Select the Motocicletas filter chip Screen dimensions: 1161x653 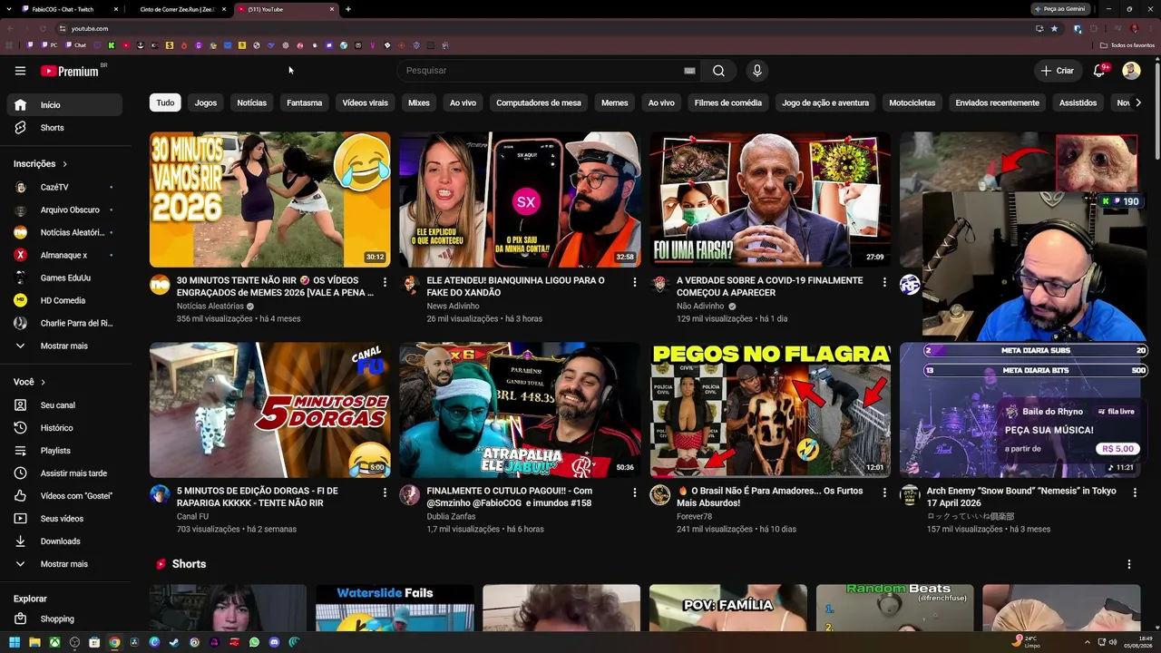(x=912, y=103)
